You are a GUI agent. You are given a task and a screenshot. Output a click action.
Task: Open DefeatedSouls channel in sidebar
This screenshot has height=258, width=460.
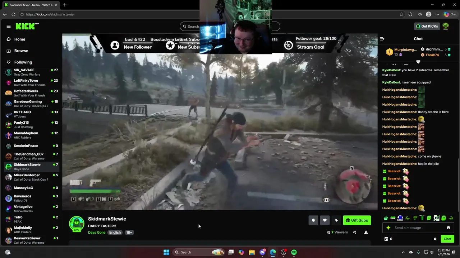32,93
